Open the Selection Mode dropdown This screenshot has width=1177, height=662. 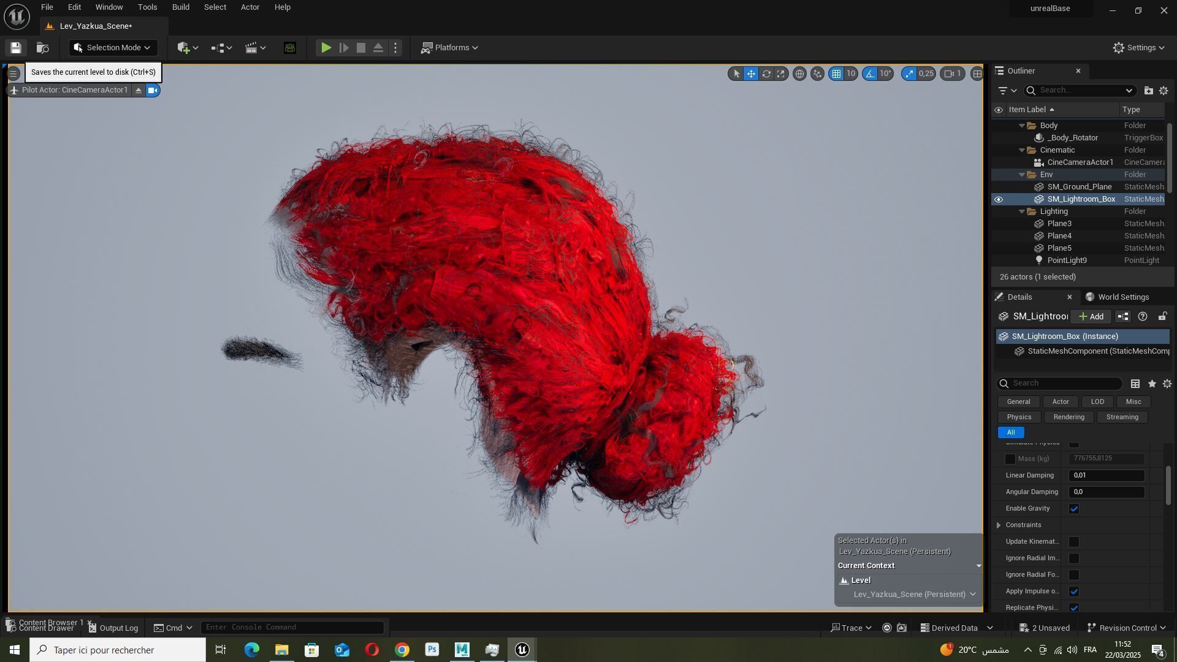(x=113, y=48)
